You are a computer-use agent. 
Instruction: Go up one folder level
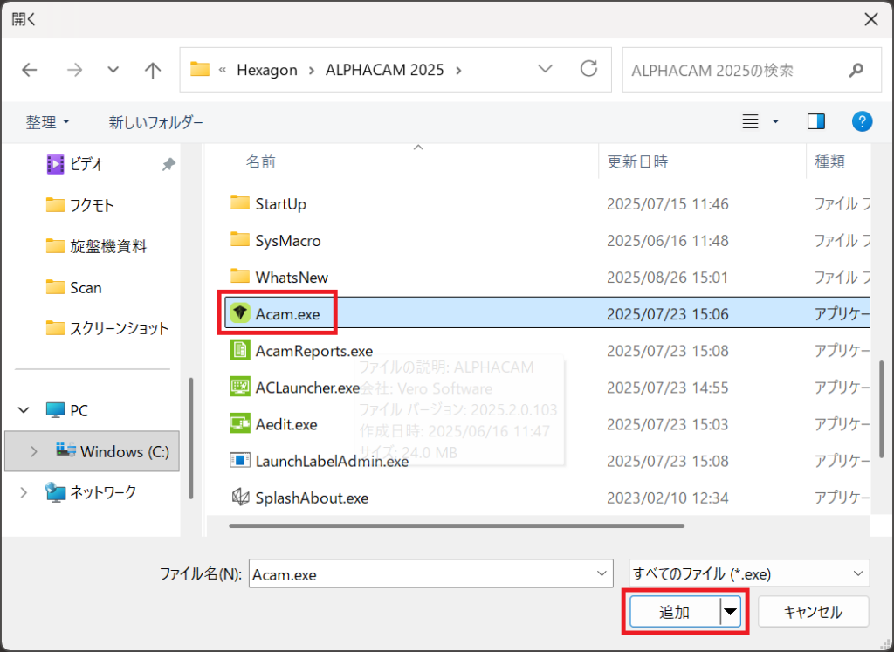[x=153, y=71]
